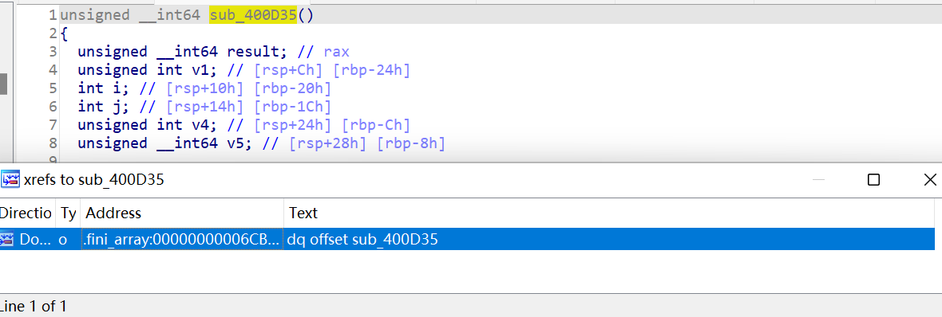Click the highlighted sub_400D35 function name
Viewport: 942px width, 317px height.
253,15
